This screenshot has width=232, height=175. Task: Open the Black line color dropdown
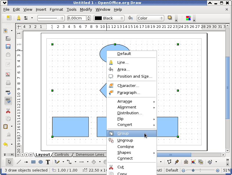click(109, 18)
